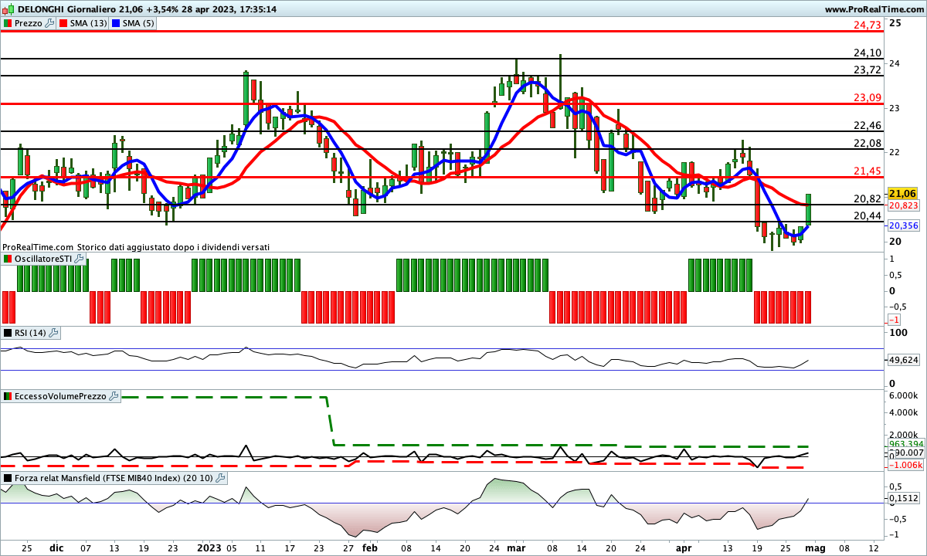Viewport: 927px width, 556px height.
Task: Click the red SMA (13) color swatch
Action: coord(63,23)
